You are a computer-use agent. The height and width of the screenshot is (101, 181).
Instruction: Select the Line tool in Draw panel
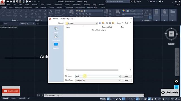pos(3,13)
